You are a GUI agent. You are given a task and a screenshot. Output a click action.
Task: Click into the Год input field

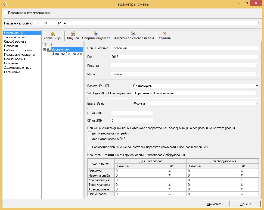[184, 57]
